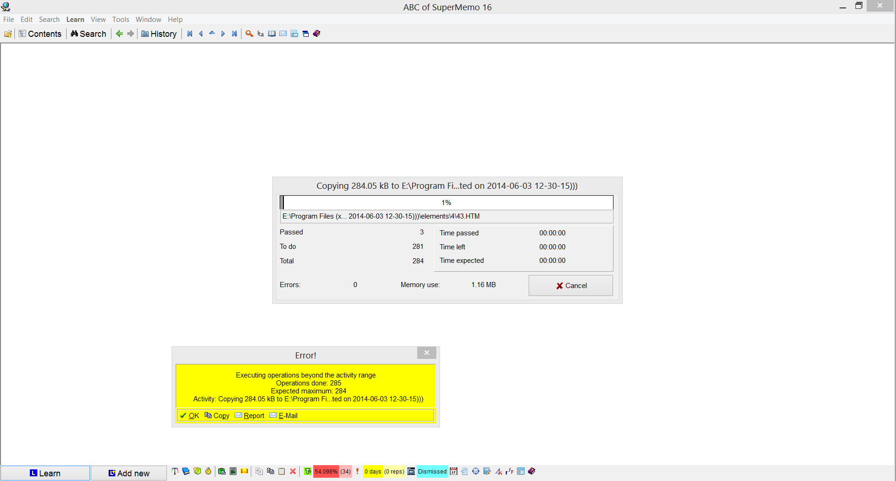Maximize the SuperMemo window
The height and width of the screenshot is (481, 896).
(x=859, y=6)
